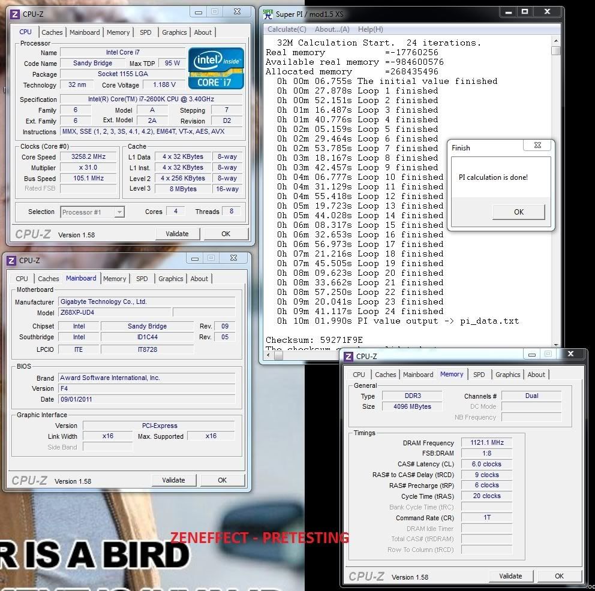Click the Specification field i7-2600K CPU @ 3.40GHz
This screenshot has height=591, width=595.
tap(151, 99)
